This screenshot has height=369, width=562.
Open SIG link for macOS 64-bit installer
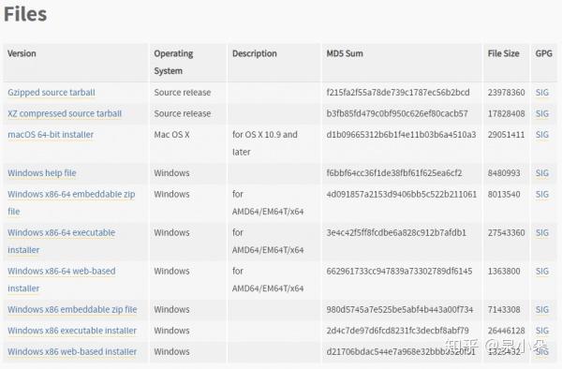coord(542,135)
